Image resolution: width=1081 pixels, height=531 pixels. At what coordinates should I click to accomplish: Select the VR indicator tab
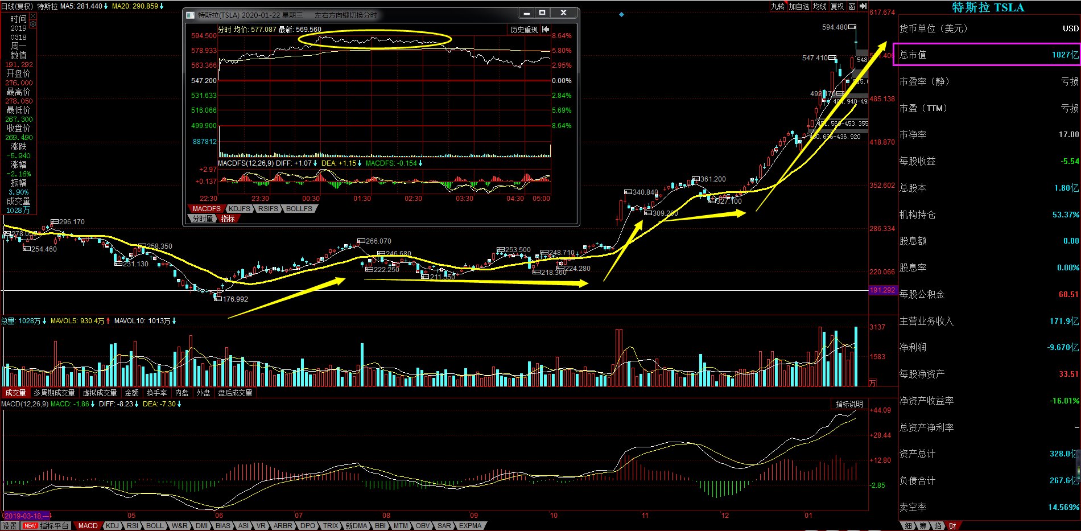pyautogui.click(x=261, y=526)
